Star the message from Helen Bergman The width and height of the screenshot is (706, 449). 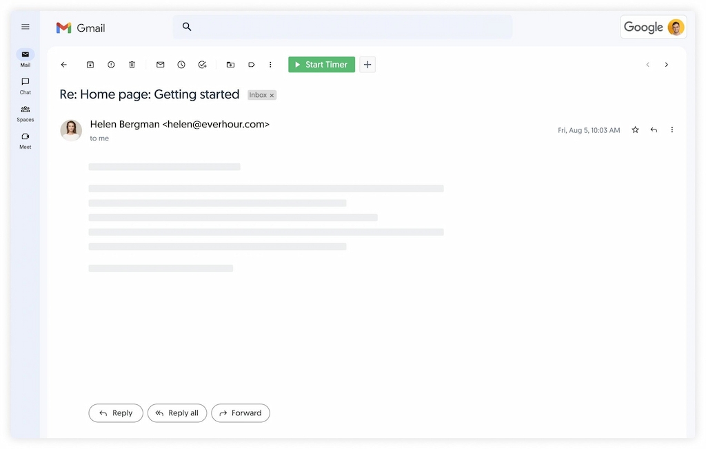[x=635, y=130]
